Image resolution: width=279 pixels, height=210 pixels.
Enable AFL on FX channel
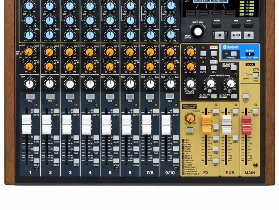pos(216,161)
